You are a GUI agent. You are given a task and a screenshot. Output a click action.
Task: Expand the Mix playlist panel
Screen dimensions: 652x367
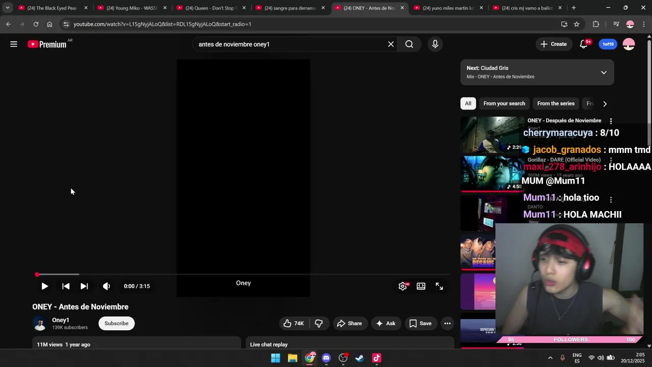pyautogui.click(x=604, y=72)
